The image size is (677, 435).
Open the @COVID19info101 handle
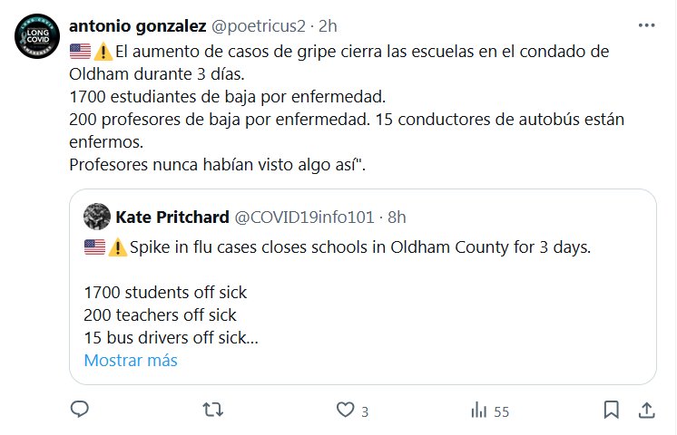pyautogui.click(x=304, y=217)
